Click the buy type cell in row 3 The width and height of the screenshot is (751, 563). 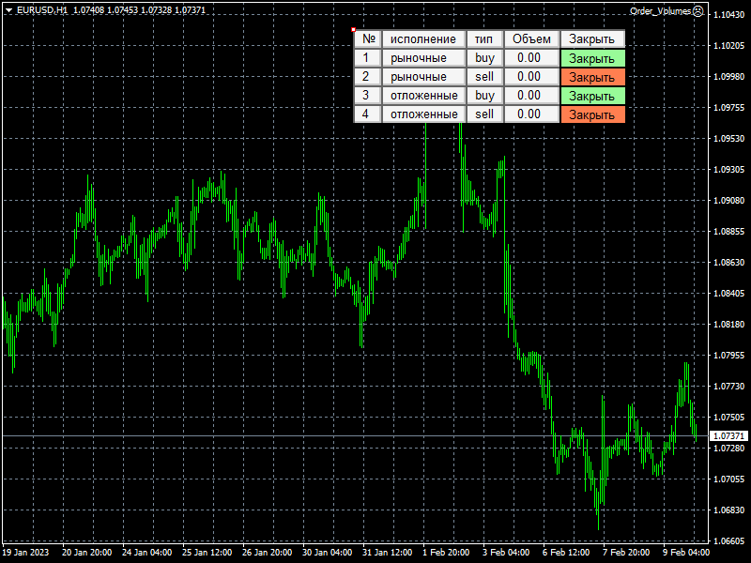coord(484,96)
